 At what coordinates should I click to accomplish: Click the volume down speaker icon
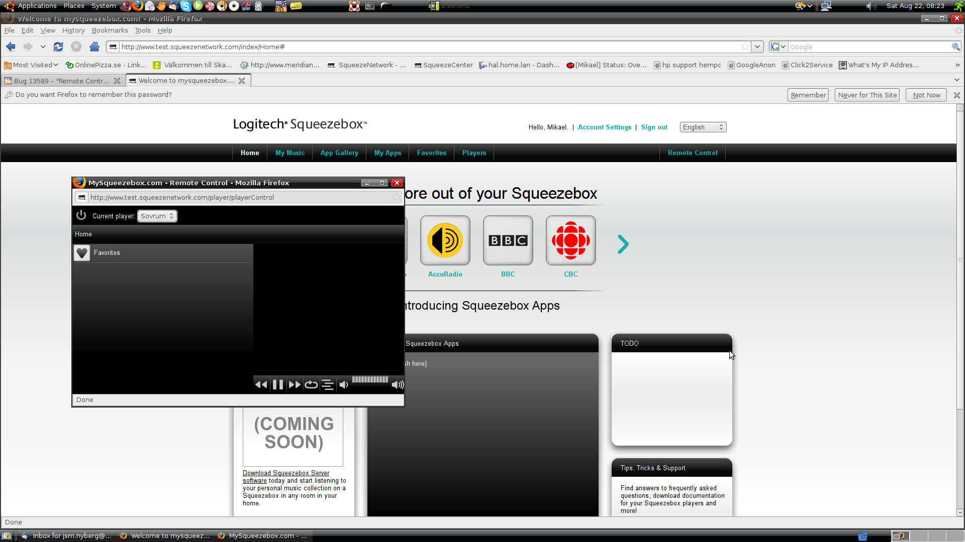pos(344,385)
